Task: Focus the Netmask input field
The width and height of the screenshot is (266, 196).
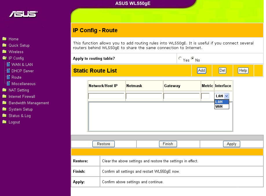Action: pos(144,96)
